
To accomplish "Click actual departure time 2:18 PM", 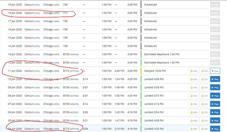I will (x=119, y=129).
